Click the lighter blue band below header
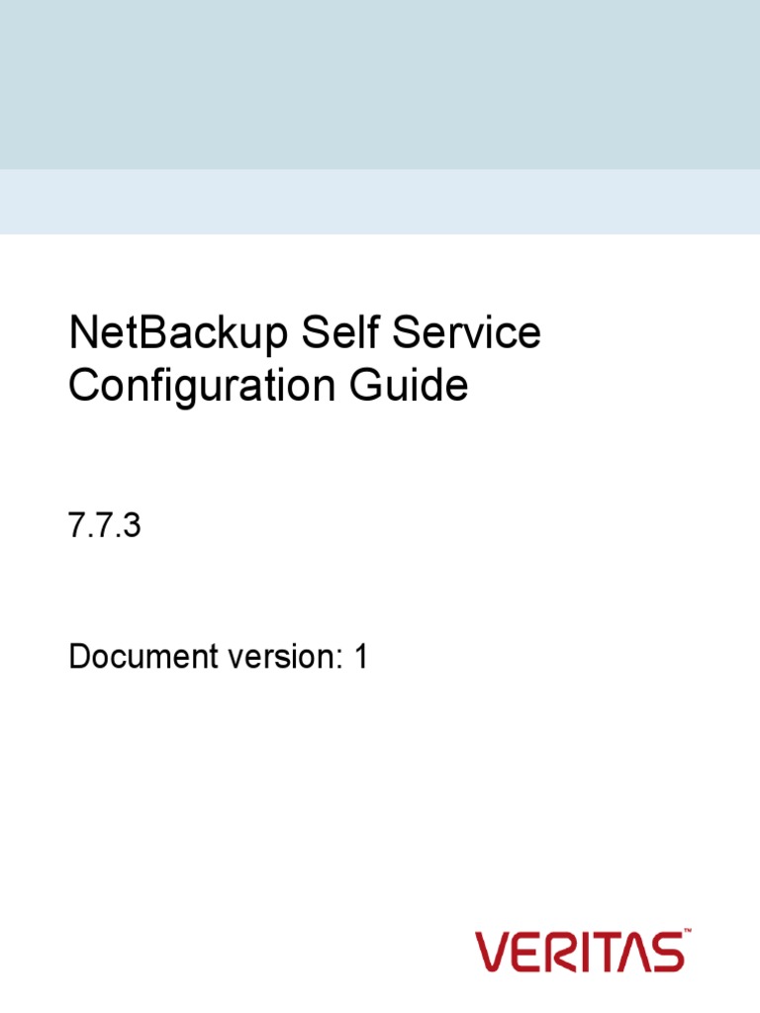760x1013 pixels. [380, 202]
